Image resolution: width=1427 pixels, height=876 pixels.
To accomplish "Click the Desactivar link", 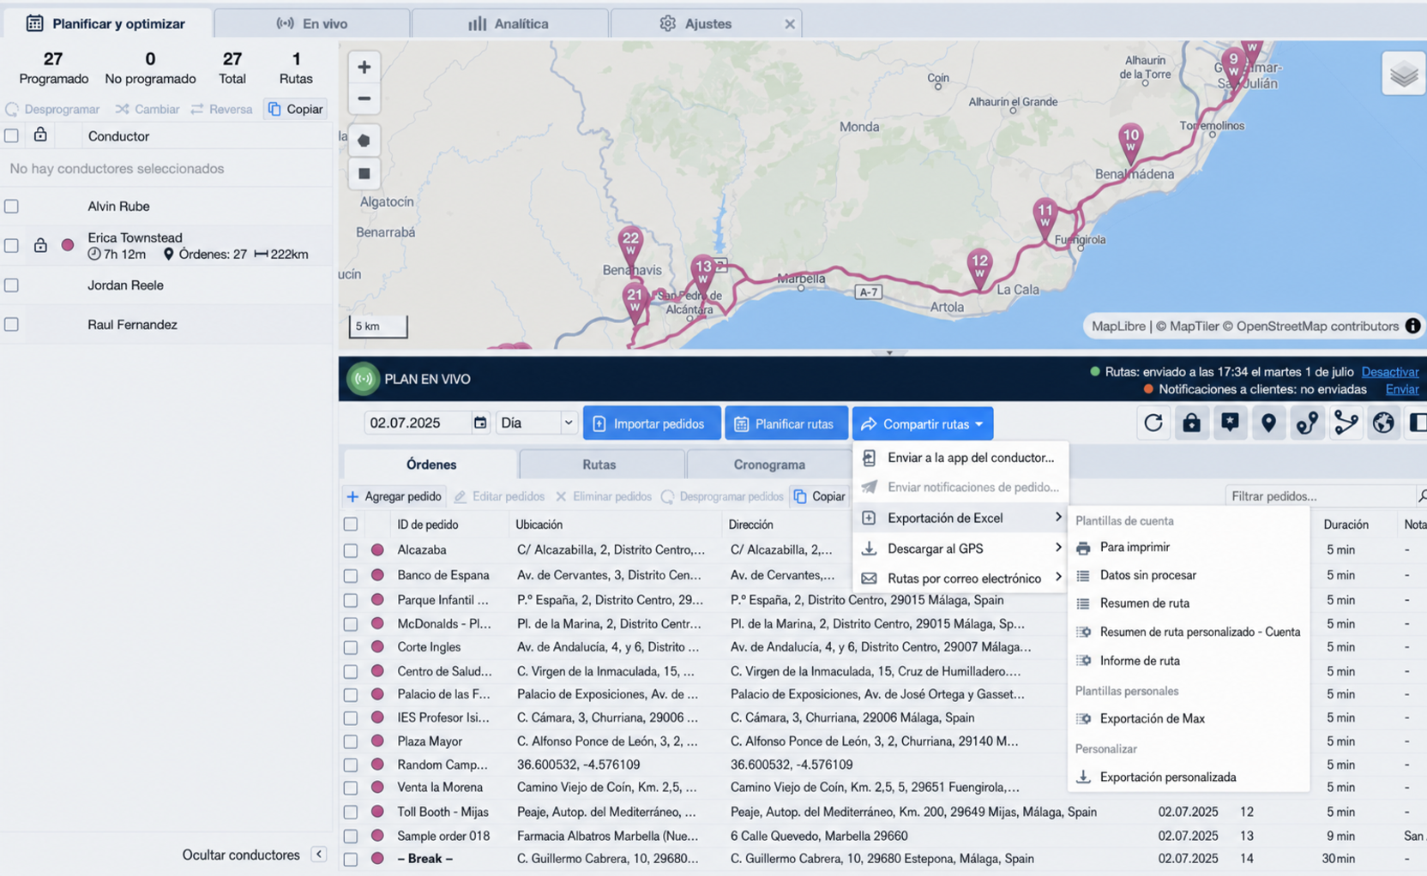I will click(1389, 372).
